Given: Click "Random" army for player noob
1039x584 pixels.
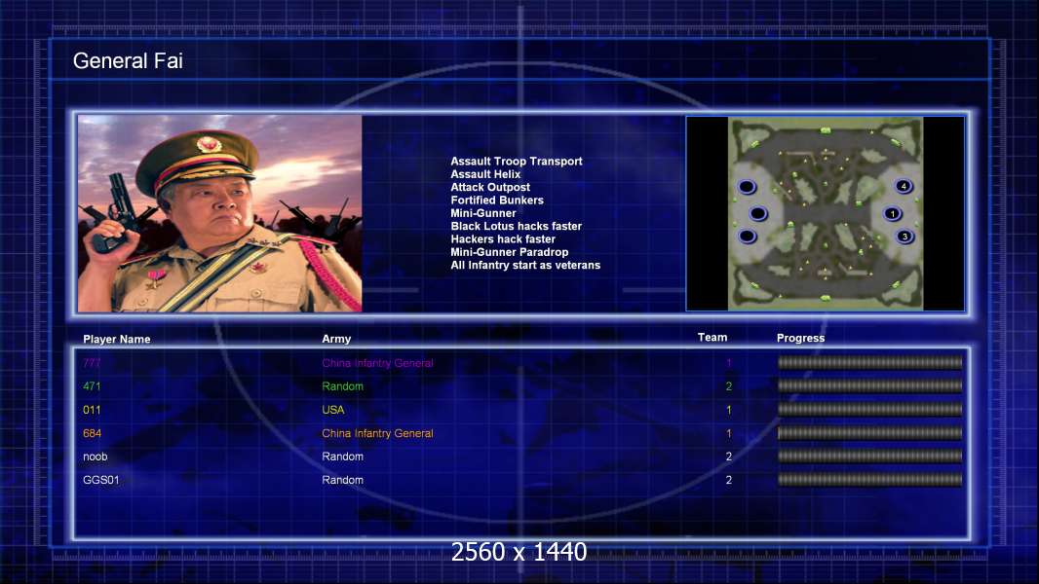Looking at the screenshot, I should (342, 456).
